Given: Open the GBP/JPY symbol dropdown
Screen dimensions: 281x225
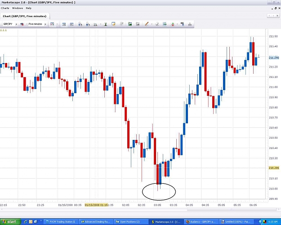Looking at the screenshot, I should click(x=16, y=24).
